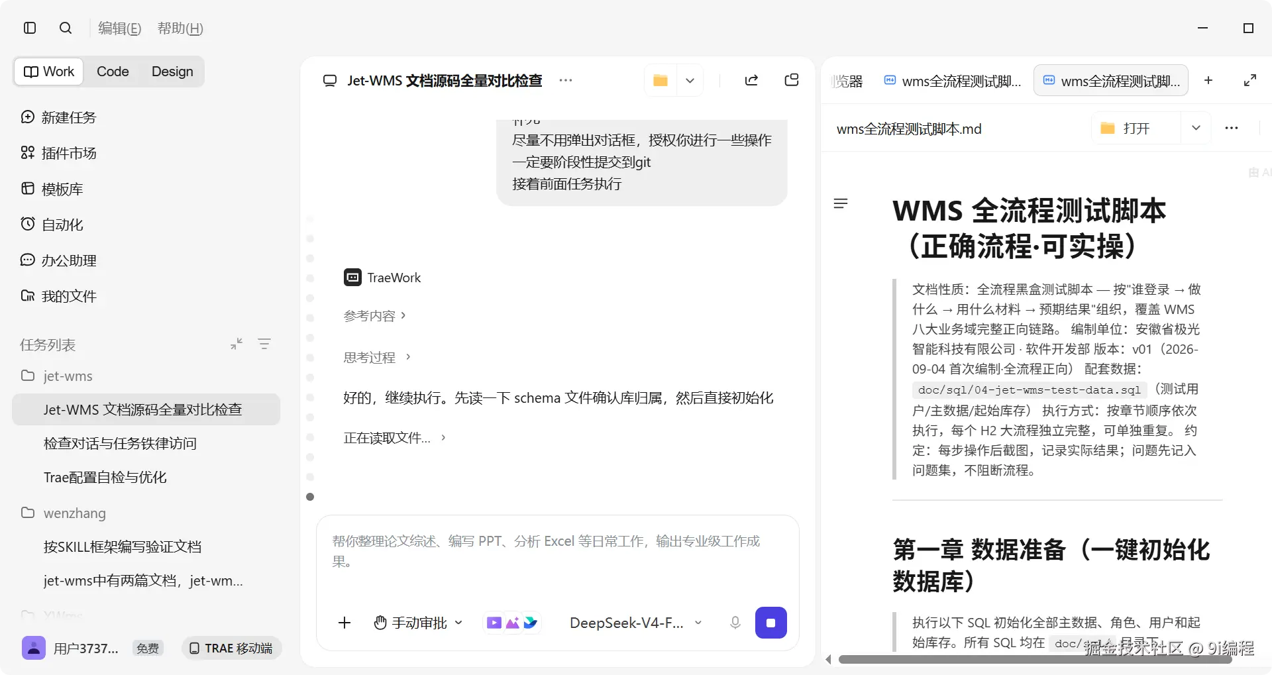This screenshot has height=675, width=1272.
Task: Toggle document outline icon
Action: click(841, 203)
